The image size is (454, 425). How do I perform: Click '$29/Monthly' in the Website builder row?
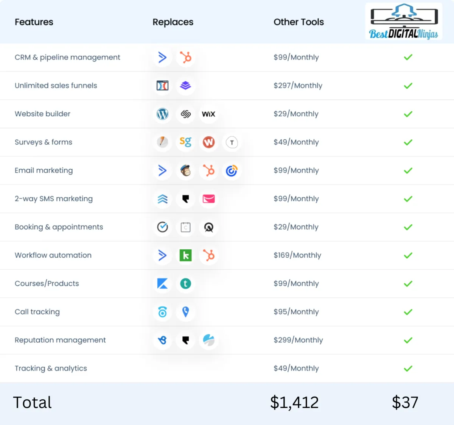[x=296, y=114]
